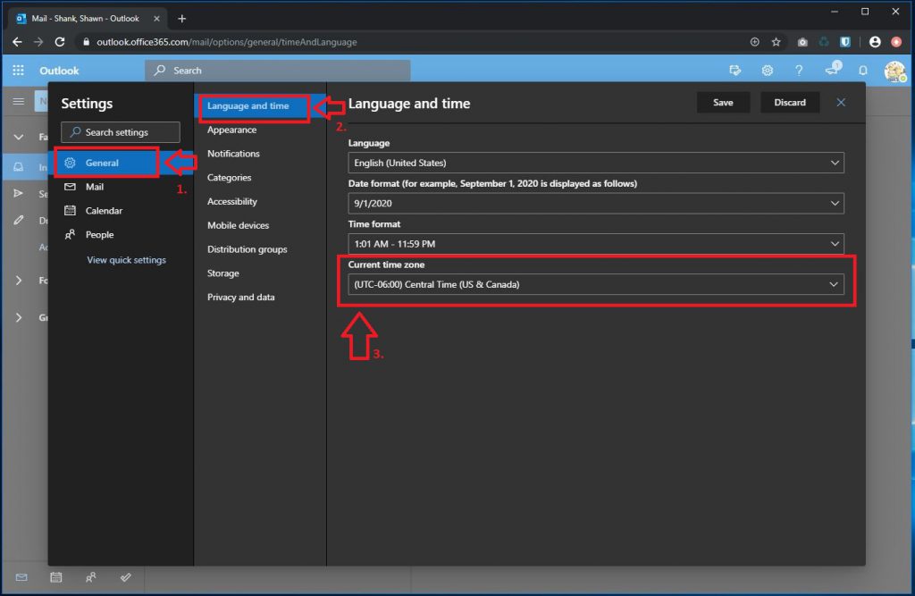
Task: Open the notifications bell icon
Action: click(862, 71)
